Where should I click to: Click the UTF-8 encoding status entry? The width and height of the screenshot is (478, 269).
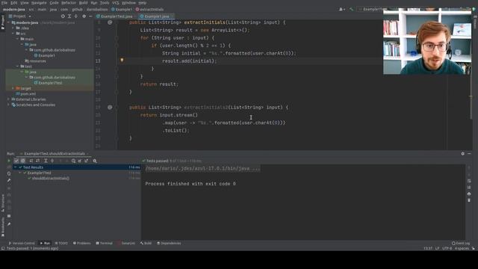pyautogui.click(x=447, y=248)
